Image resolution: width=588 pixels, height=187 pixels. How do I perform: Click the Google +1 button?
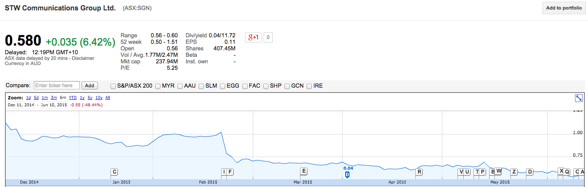pyautogui.click(x=253, y=37)
